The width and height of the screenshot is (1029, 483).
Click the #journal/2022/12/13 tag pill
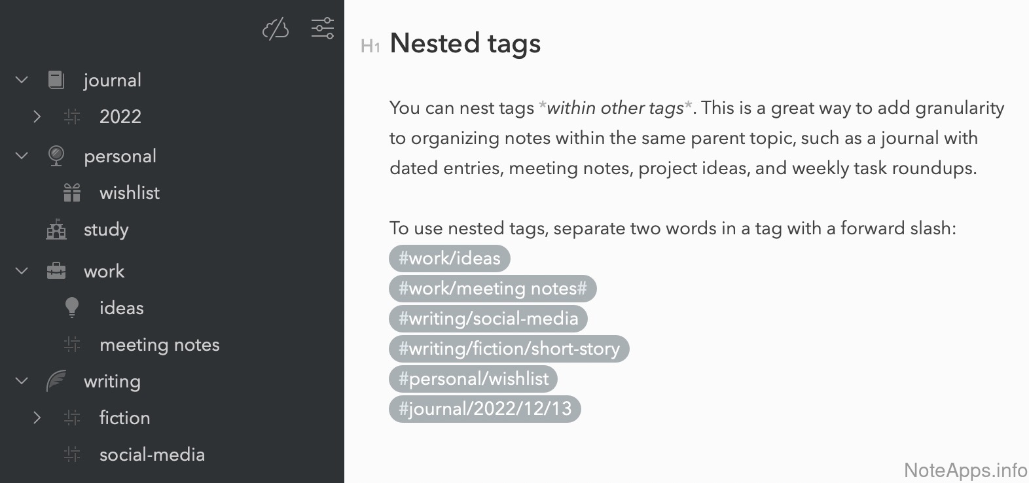[x=484, y=409]
